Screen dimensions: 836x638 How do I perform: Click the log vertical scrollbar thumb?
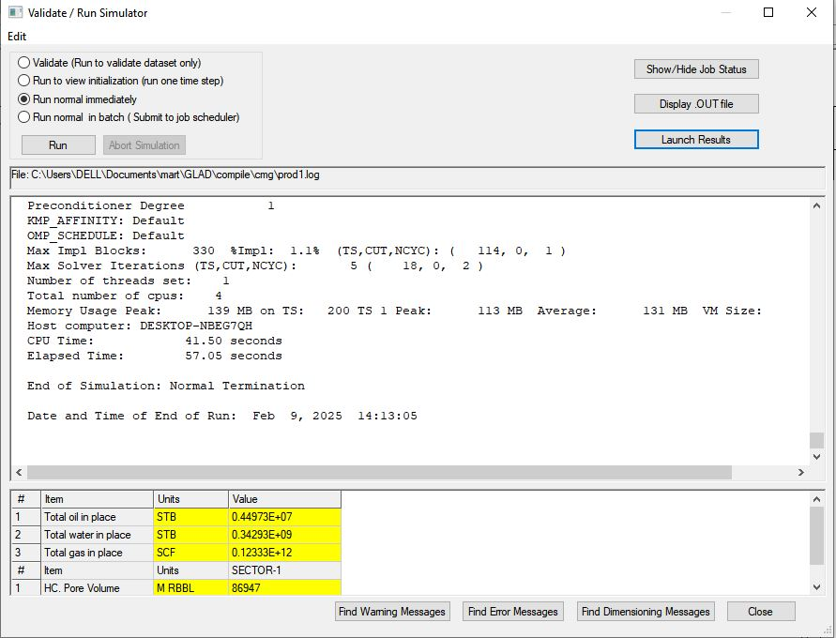pos(816,440)
